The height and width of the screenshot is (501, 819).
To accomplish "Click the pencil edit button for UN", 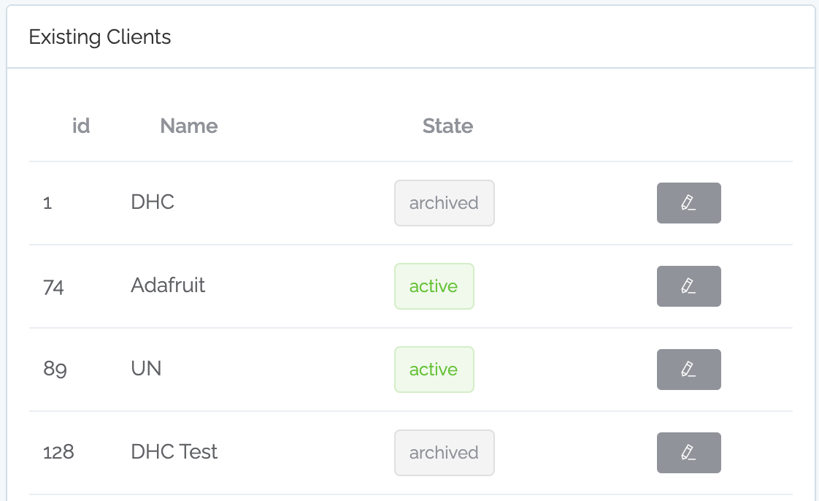I will (688, 370).
